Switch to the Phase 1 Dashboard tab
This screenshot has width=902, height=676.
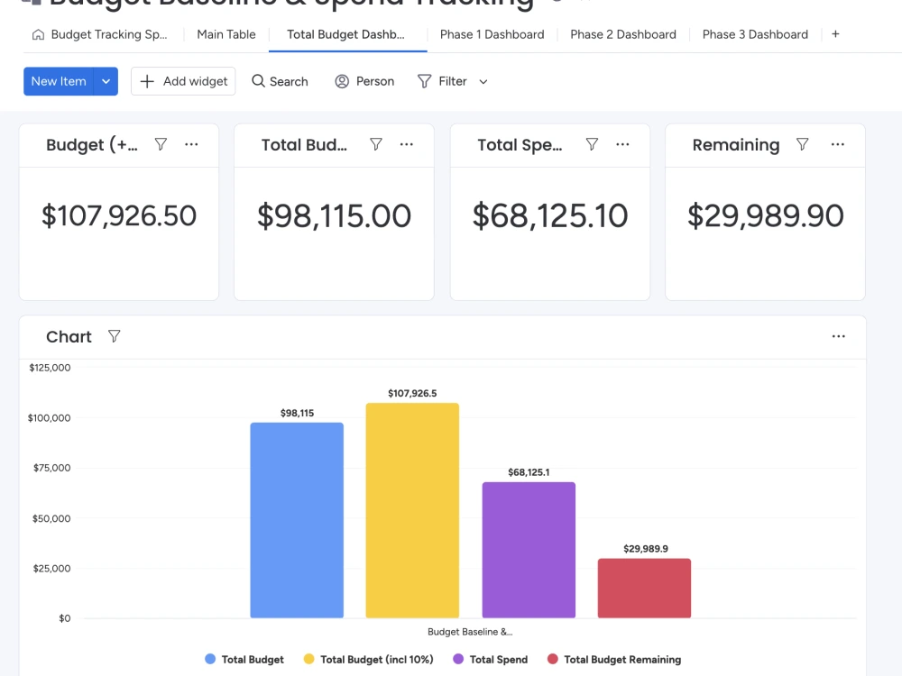[492, 34]
